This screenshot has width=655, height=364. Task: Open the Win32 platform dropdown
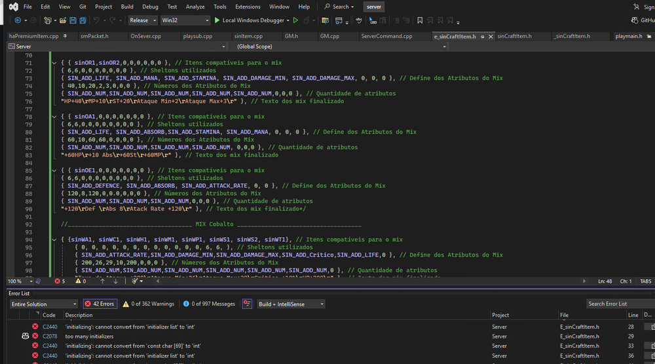point(185,20)
